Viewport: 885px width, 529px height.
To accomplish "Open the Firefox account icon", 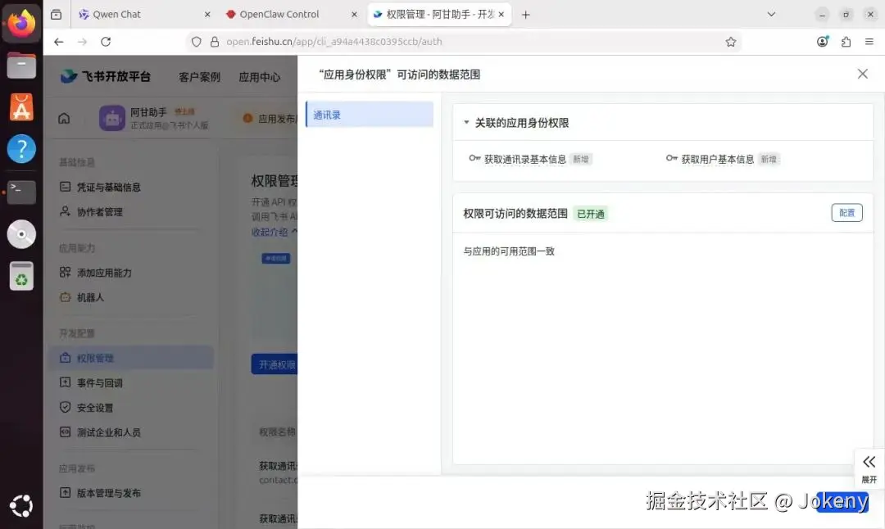I will point(823,41).
